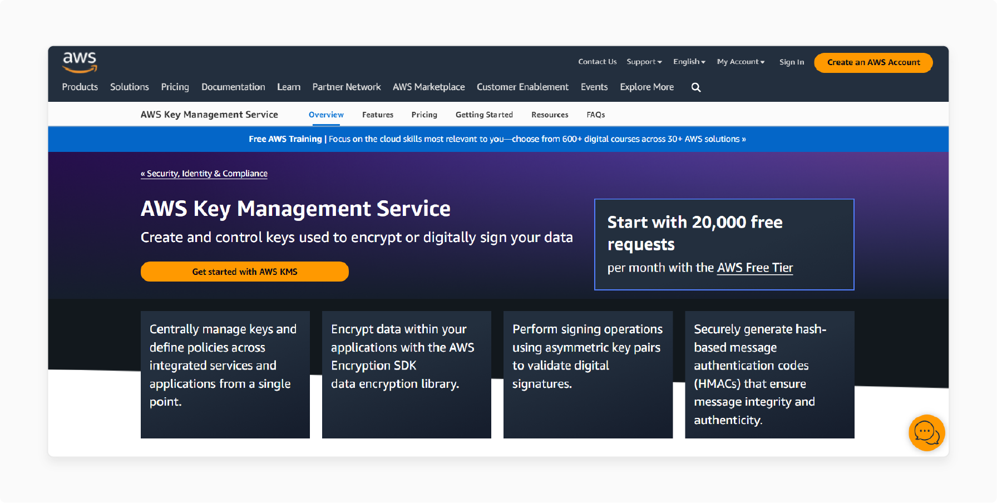Select the Overview tab
This screenshot has height=503, width=997.
326,115
